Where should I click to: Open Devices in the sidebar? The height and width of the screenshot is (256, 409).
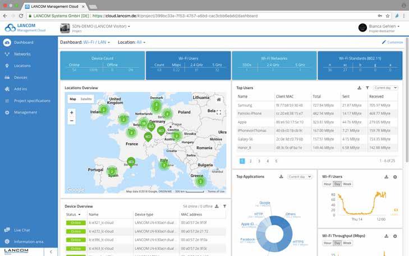(x=20, y=77)
